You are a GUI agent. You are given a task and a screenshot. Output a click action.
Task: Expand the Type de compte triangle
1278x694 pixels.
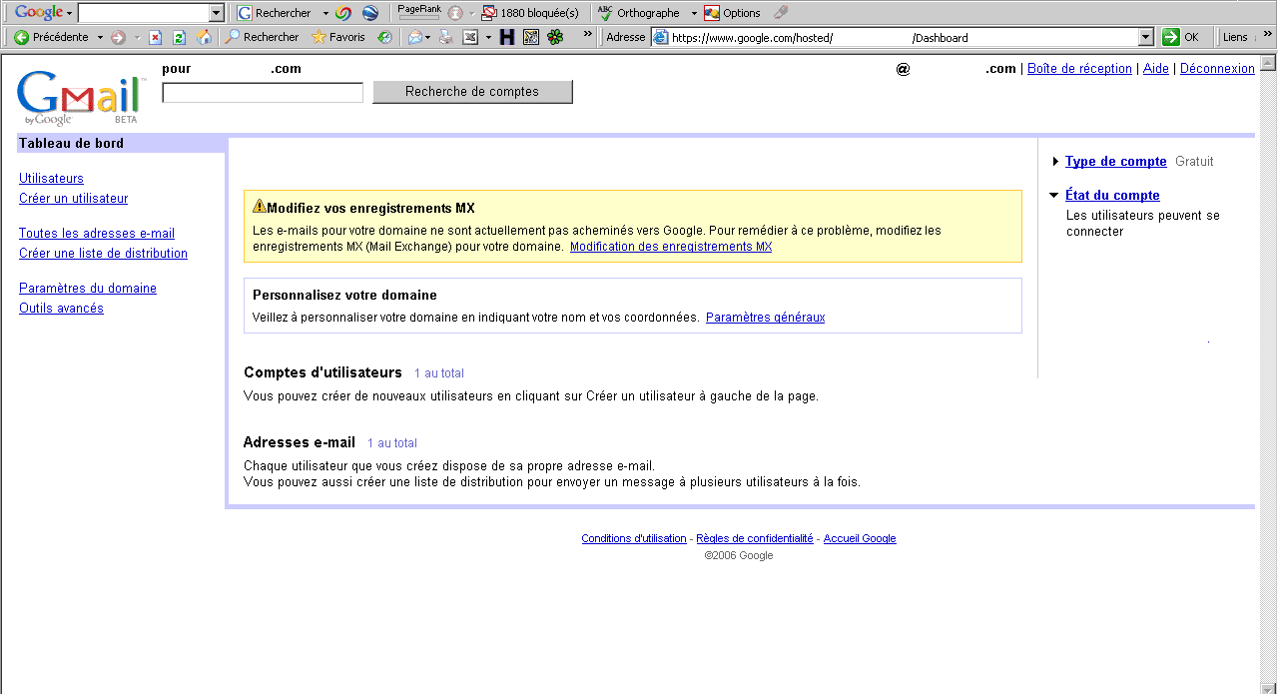click(1055, 162)
